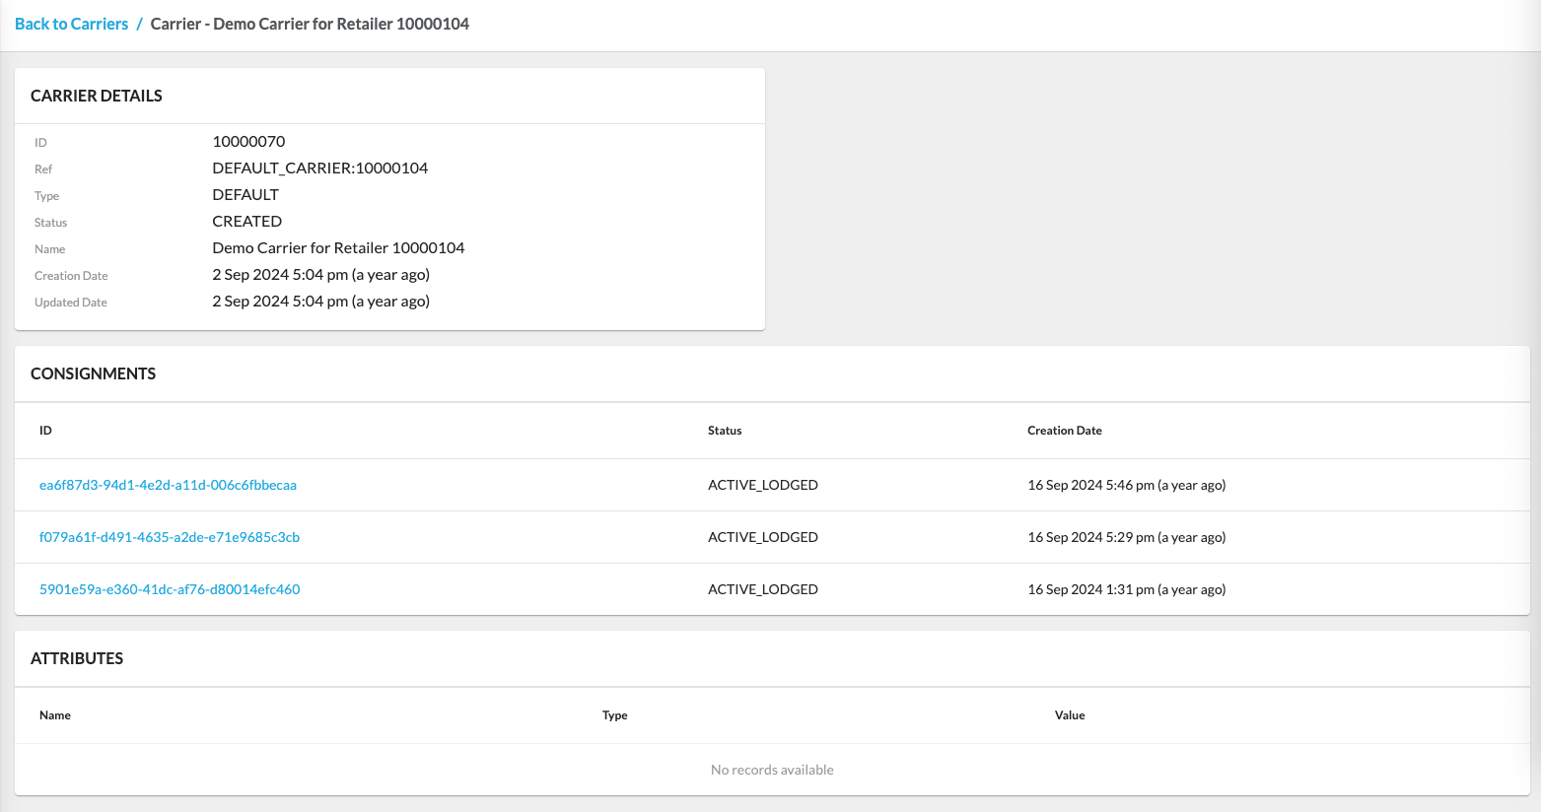Click the CREATED status value

pyautogui.click(x=246, y=221)
